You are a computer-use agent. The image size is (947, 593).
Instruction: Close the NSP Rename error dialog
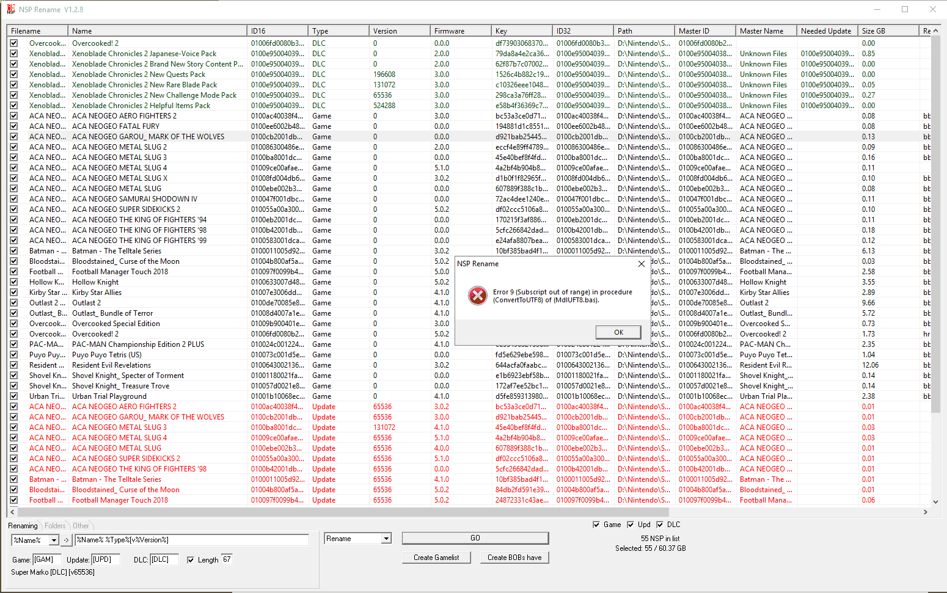(x=641, y=264)
